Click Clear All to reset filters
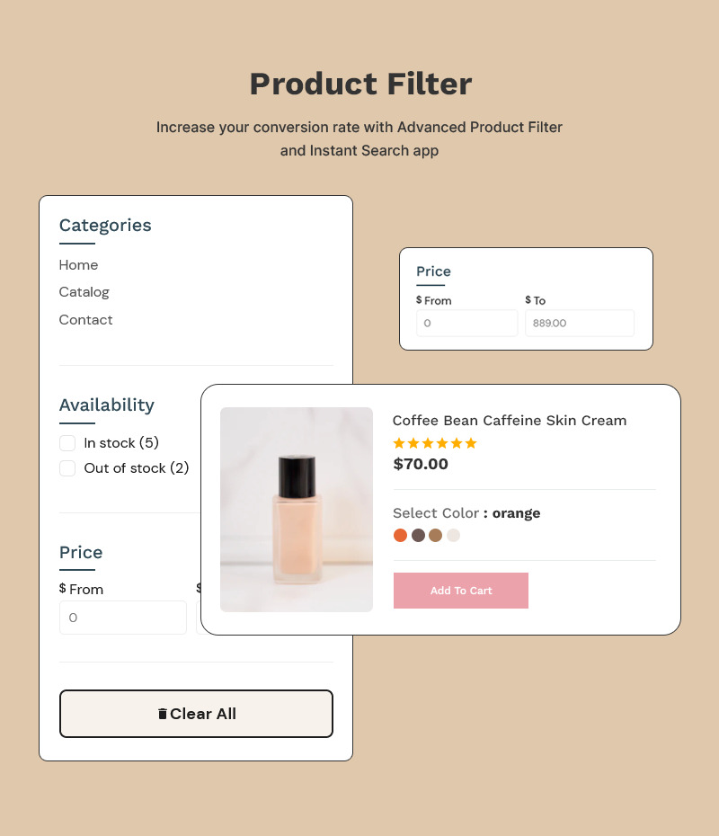Viewport: 719px width, 836px height. (196, 713)
